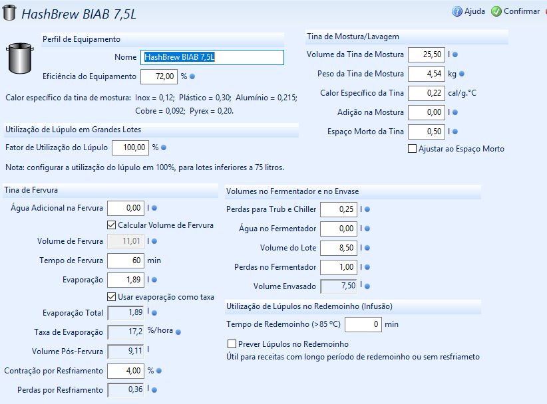Click the "Utilização de Lúpulo em Grandes Lotes" heading
Image resolution: width=547 pixels, height=404 pixels.
click(x=73, y=130)
